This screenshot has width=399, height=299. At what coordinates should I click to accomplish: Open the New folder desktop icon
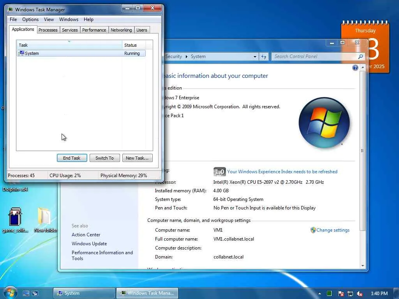click(x=45, y=220)
